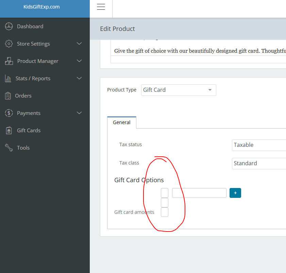This screenshot has width=286, height=273.
Task: Open the Gift Cards bag icon
Action: point(9,131)
